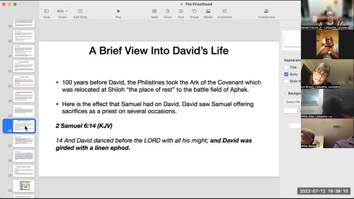Open the Color Fill dropdown
The image size is (354, 199).
tap(293, 102)
